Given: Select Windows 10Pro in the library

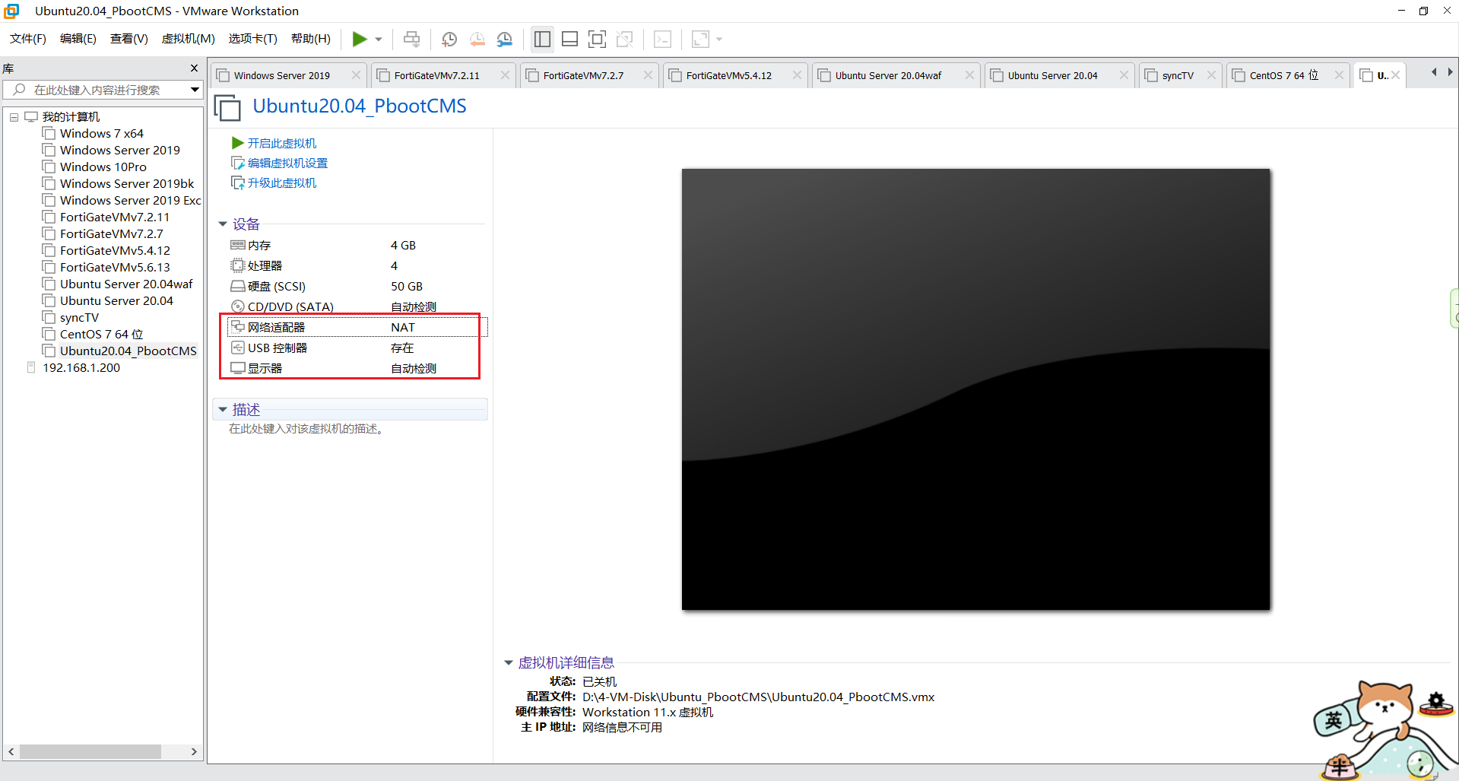Looking at the screenshot, I should point(103,167).
